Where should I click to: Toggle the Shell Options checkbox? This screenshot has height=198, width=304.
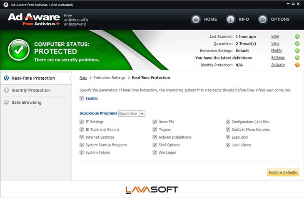pyautogui.click(x=154, y=145)
